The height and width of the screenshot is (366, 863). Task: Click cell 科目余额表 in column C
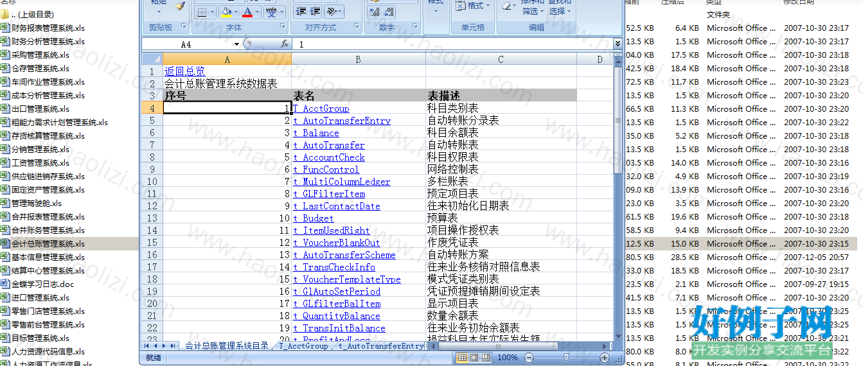click(x=453, y=133)
